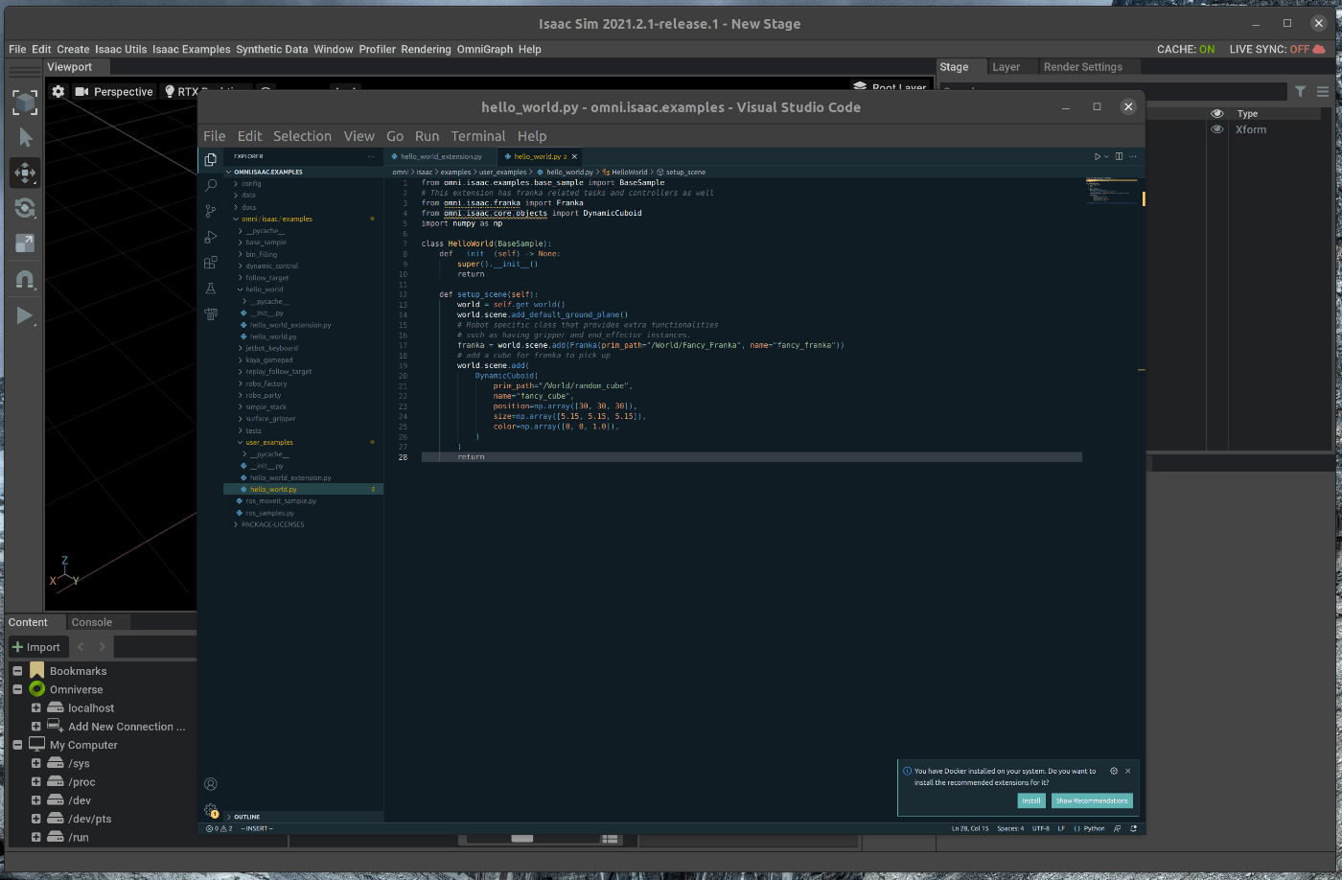
Task: Expand the config folder in VS Code explorer
Action: (x=249, y=183)
